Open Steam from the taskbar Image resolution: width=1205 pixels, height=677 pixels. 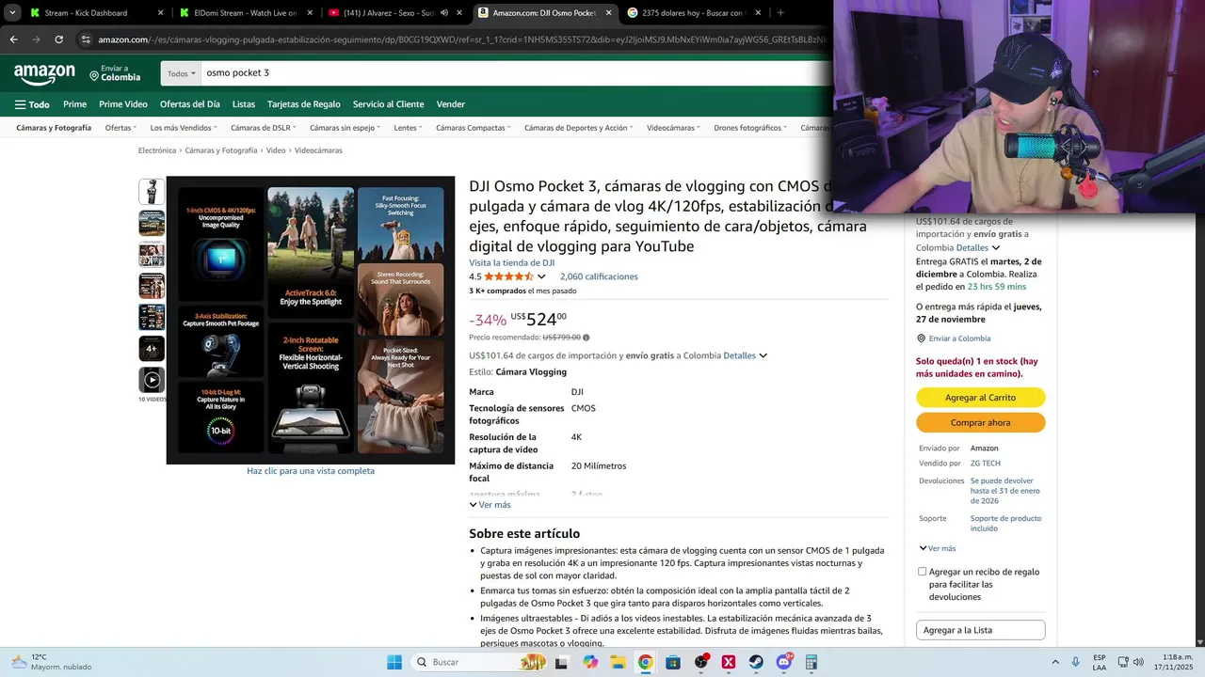(x=756, y=662)
